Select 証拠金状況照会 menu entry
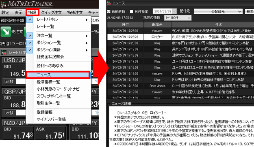Viewport: 254px width, 147px height. coord(50,57)
